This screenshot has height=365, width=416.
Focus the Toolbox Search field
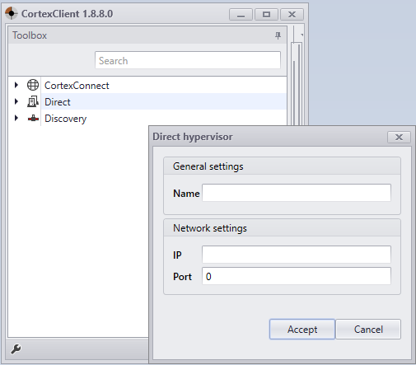pos(188,60)
